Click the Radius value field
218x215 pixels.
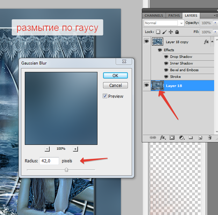point(49,161)
